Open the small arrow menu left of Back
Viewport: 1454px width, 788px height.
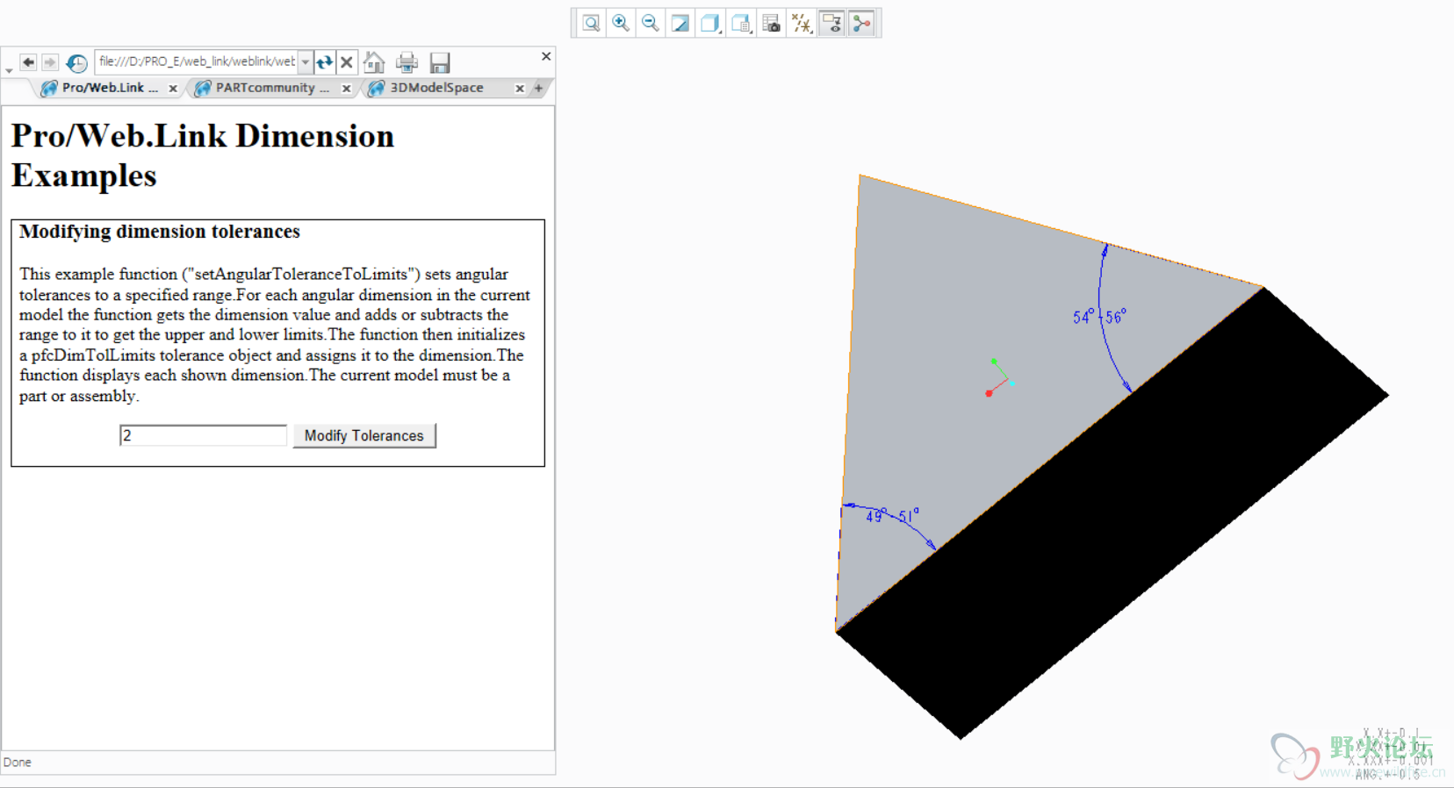(x=9, y=70)
